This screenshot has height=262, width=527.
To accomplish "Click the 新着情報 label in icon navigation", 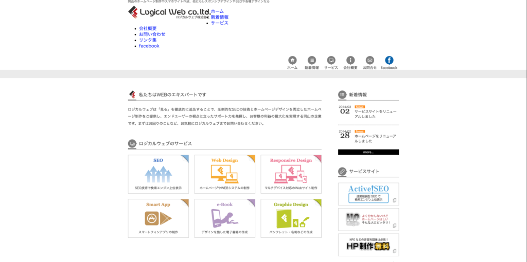I will 312,68.
